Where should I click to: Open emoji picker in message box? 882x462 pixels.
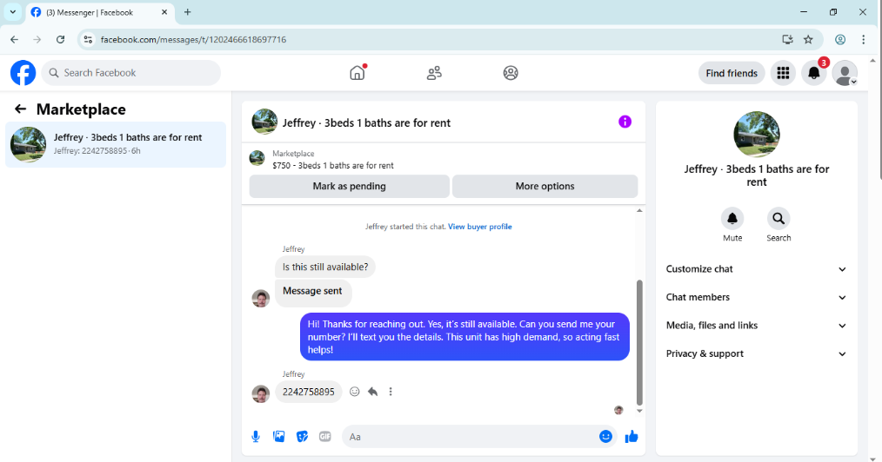[x=605, y=437]
